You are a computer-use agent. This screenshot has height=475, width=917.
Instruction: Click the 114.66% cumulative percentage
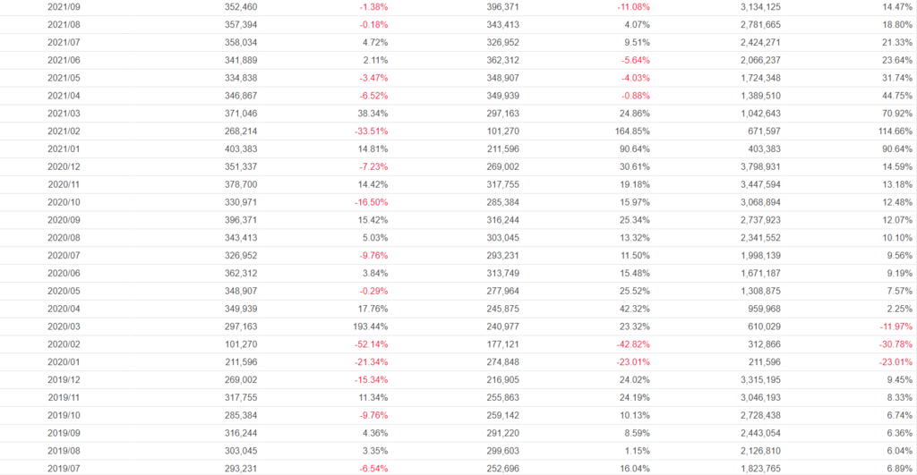coord(893,131)
